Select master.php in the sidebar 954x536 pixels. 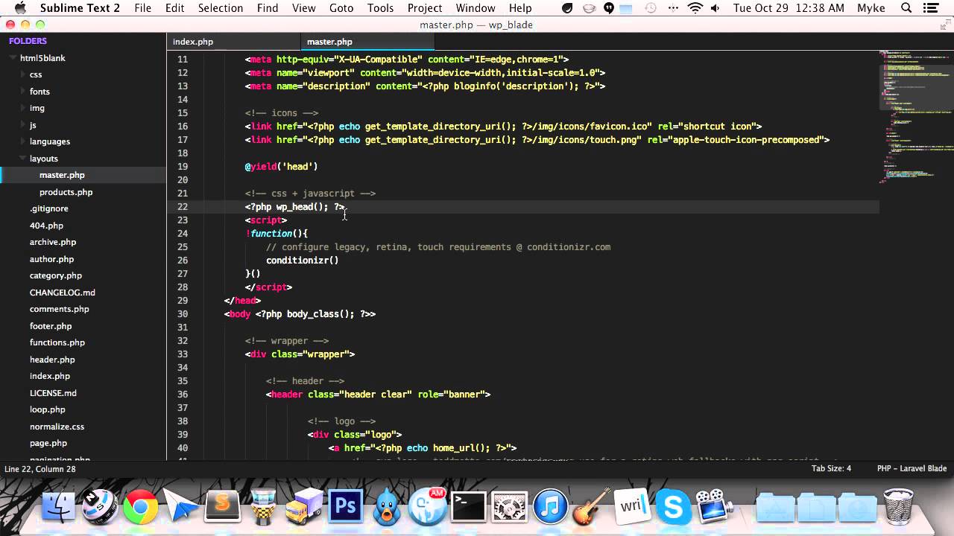click(x=62, y=175)
